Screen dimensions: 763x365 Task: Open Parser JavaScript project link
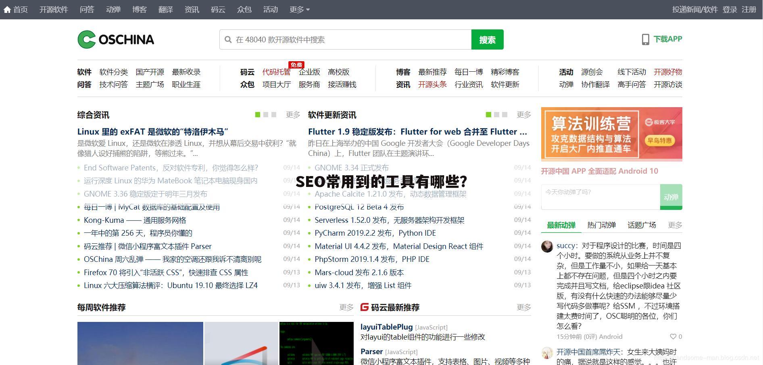coord(371,352)
